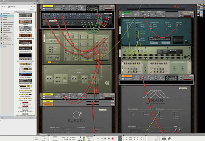Viewport: 205px width, 141px height.
Task: Click the browser vertical scrollbar
Action: [x=36, y=20]
